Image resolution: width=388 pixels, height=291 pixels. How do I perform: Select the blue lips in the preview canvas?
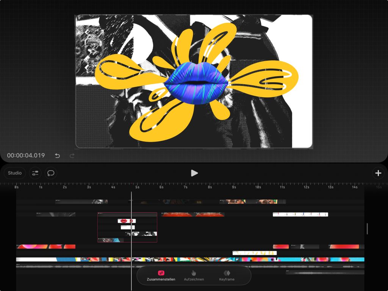click(196, 83)
